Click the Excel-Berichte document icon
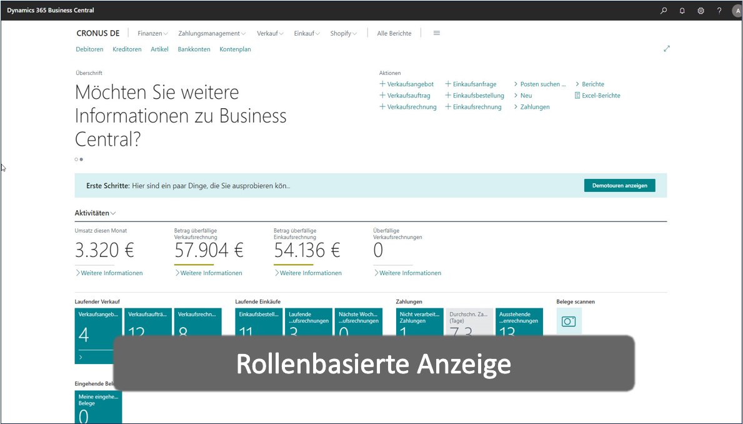743x424 pixels. click(577, 95)
